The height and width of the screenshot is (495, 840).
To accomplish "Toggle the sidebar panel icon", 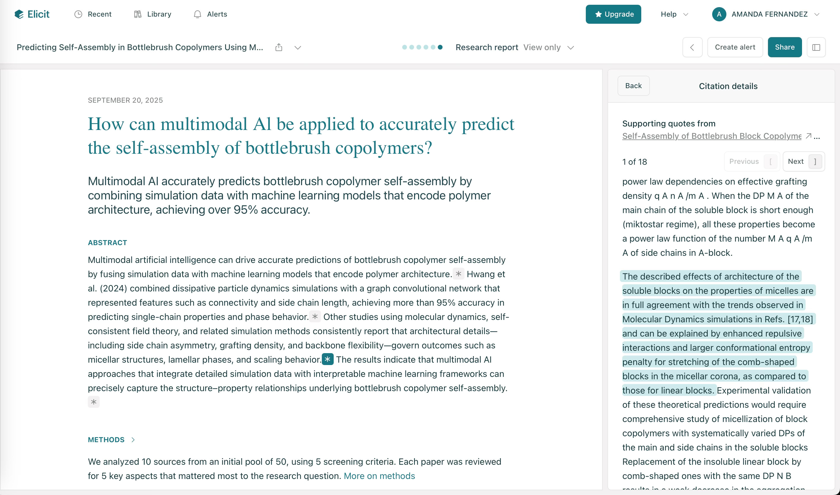I will tap(816, 47).
